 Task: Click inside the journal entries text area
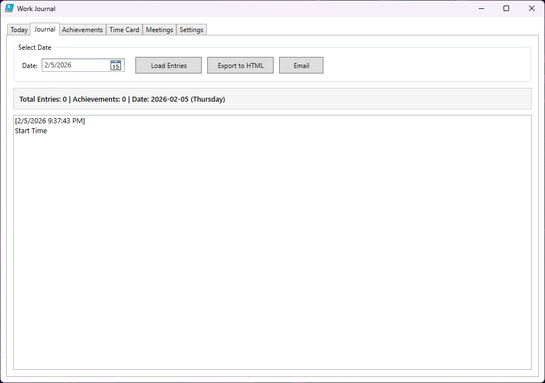point(272,249)
